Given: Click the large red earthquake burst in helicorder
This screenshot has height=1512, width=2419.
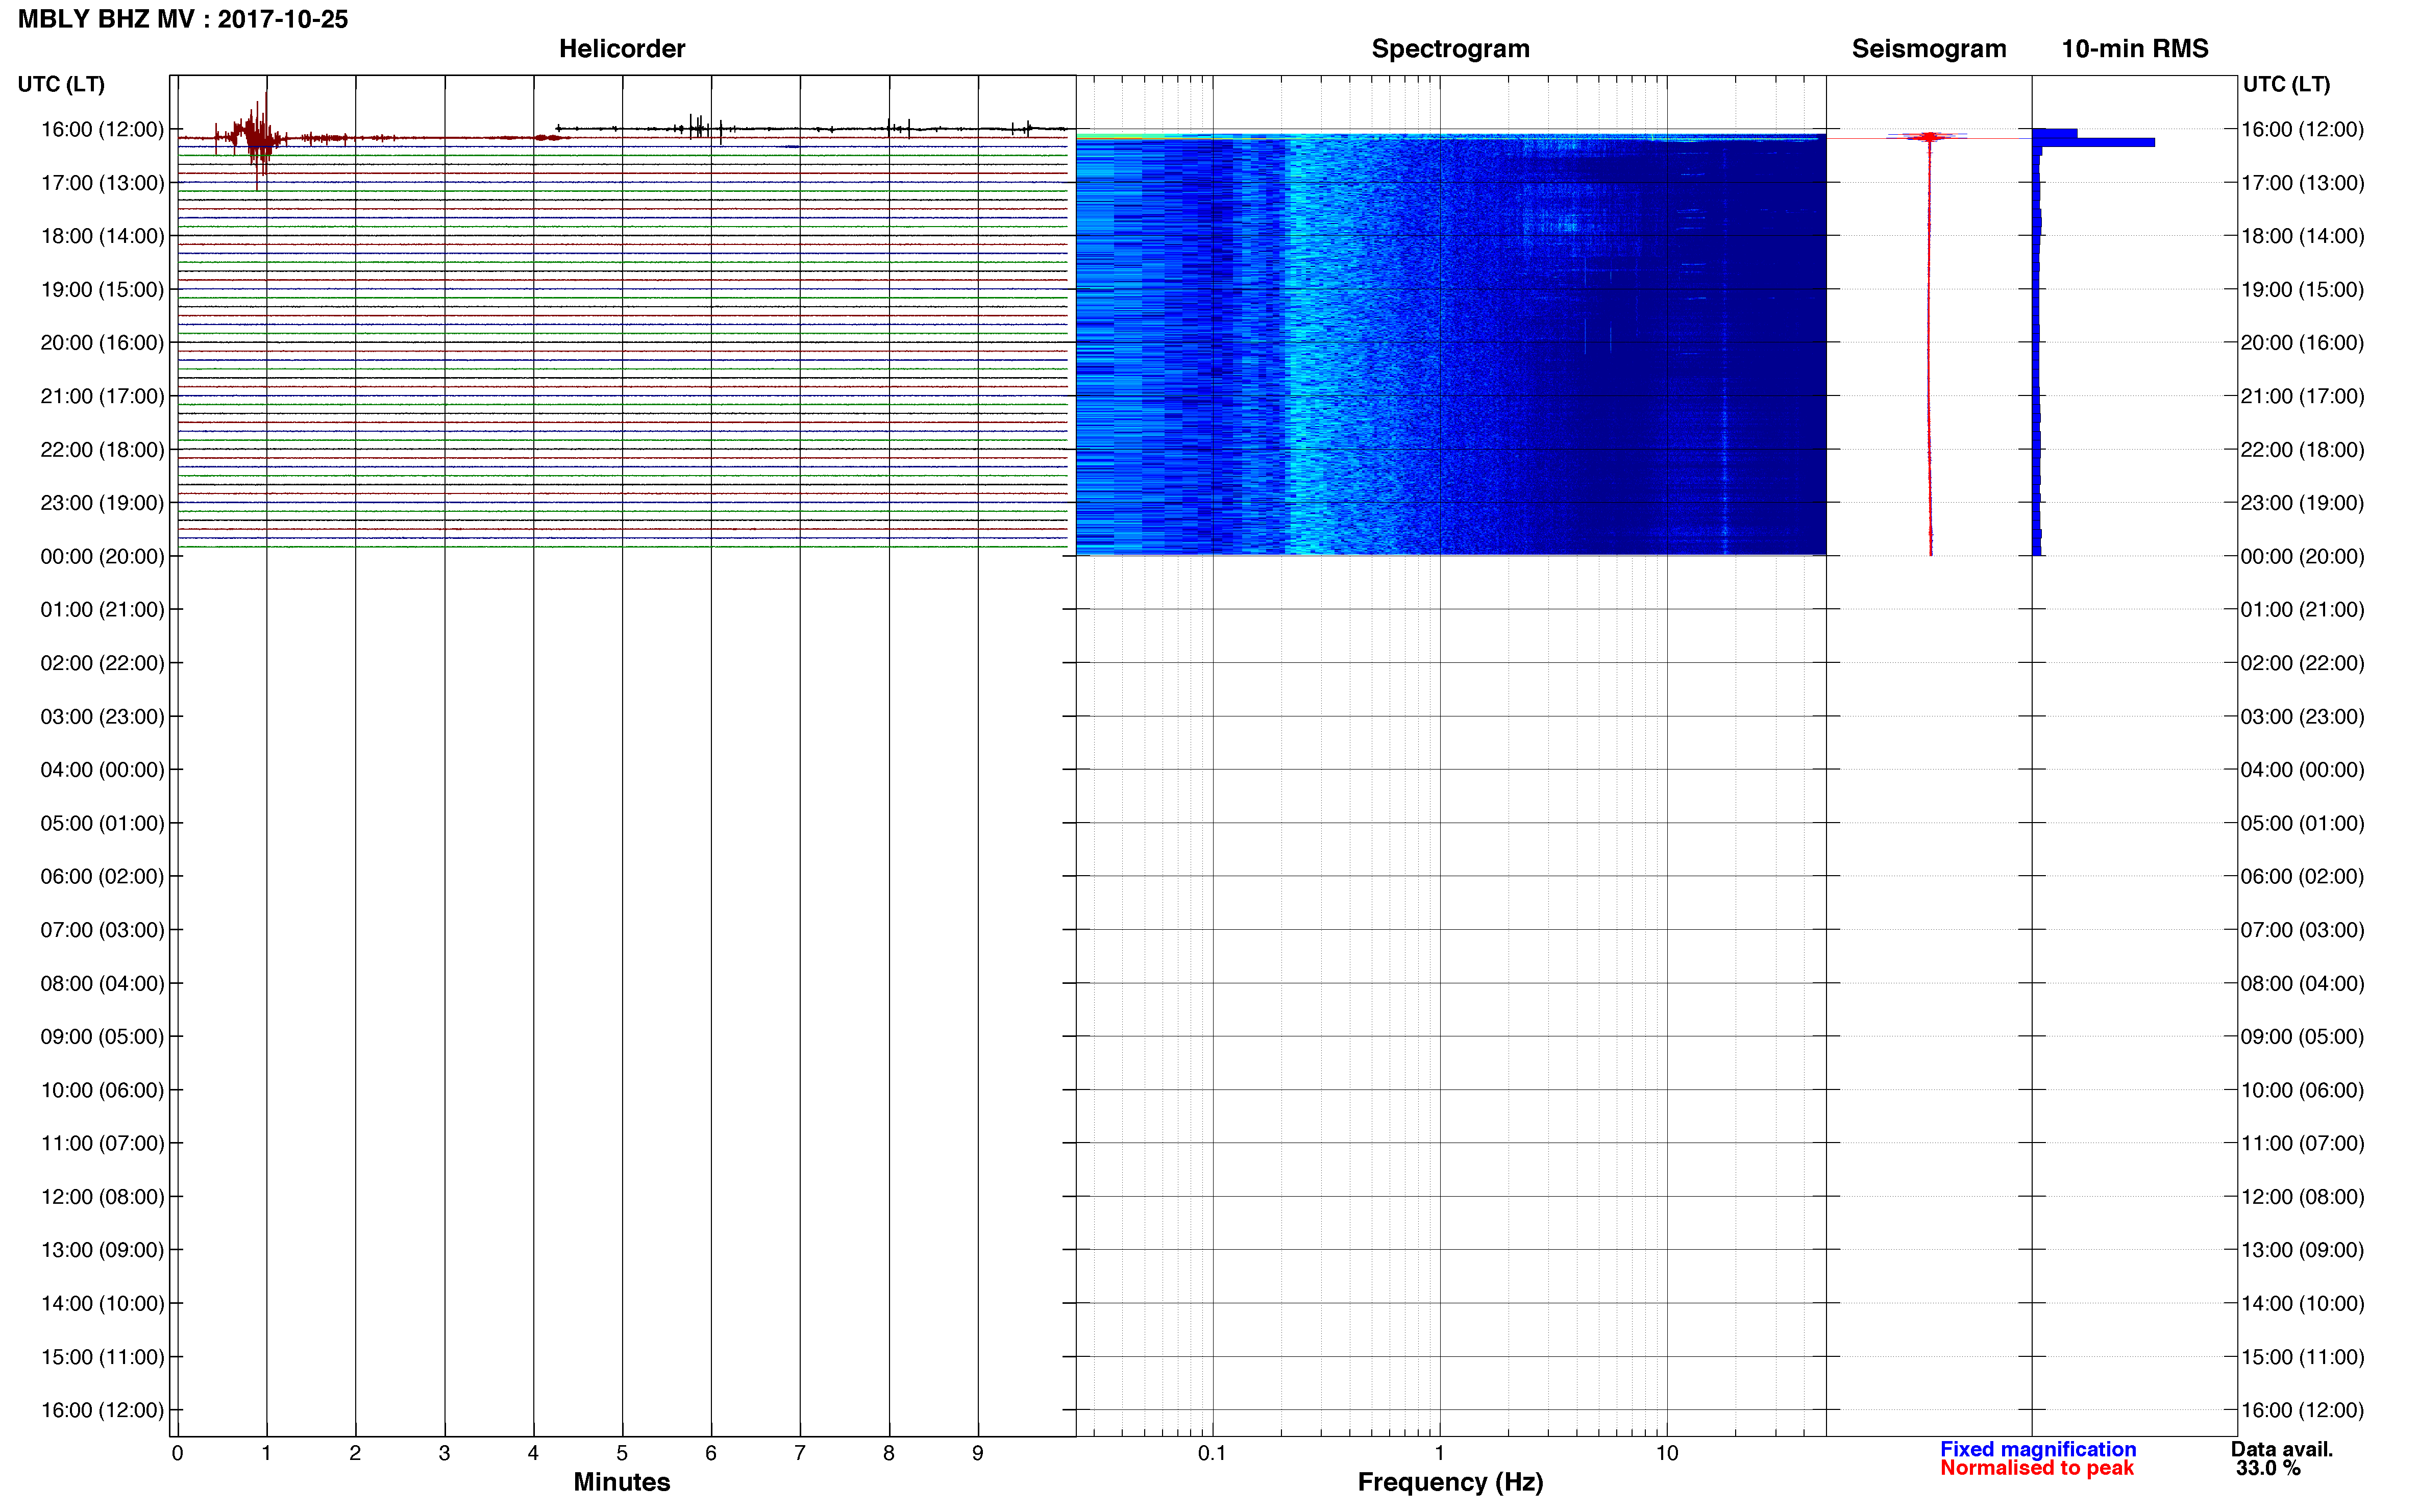Looking at the screenshot, I should pos(258,138).
